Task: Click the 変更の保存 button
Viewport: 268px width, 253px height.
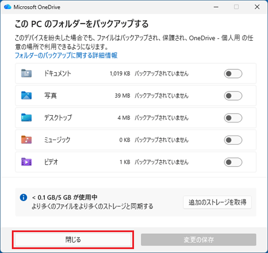Action: [x=198, y=239]
